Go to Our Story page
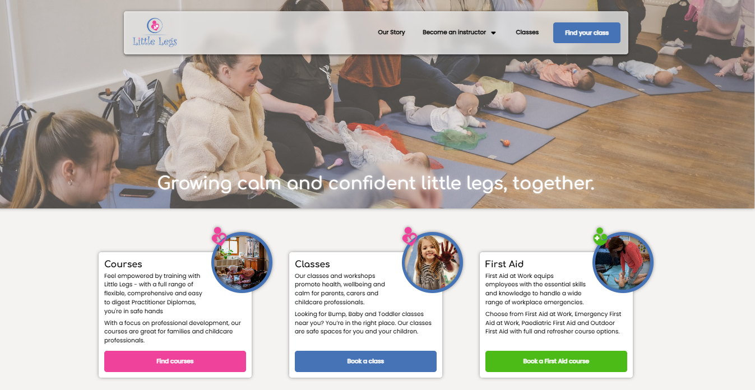 (x=391, y=32)
